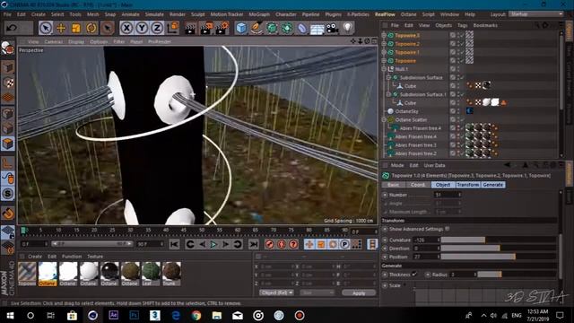Toggle OctaneSky visibility dots
Screen dimensions: 574x323
[458, 111]
